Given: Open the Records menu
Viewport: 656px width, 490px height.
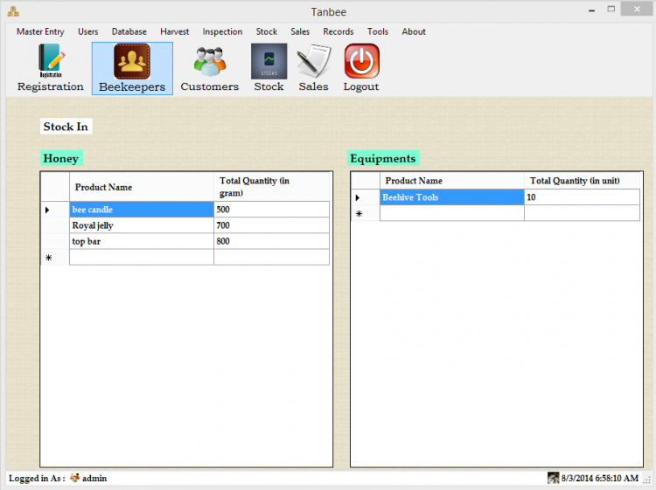Looking at the screenshot, I should point(338,31).
